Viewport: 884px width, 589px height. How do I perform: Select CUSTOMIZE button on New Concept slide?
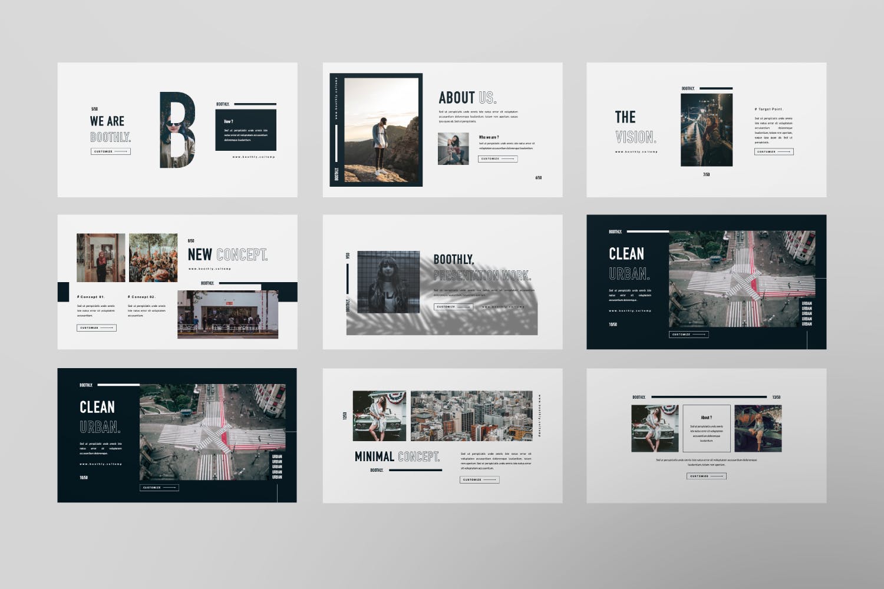click(x=96, y=327)
